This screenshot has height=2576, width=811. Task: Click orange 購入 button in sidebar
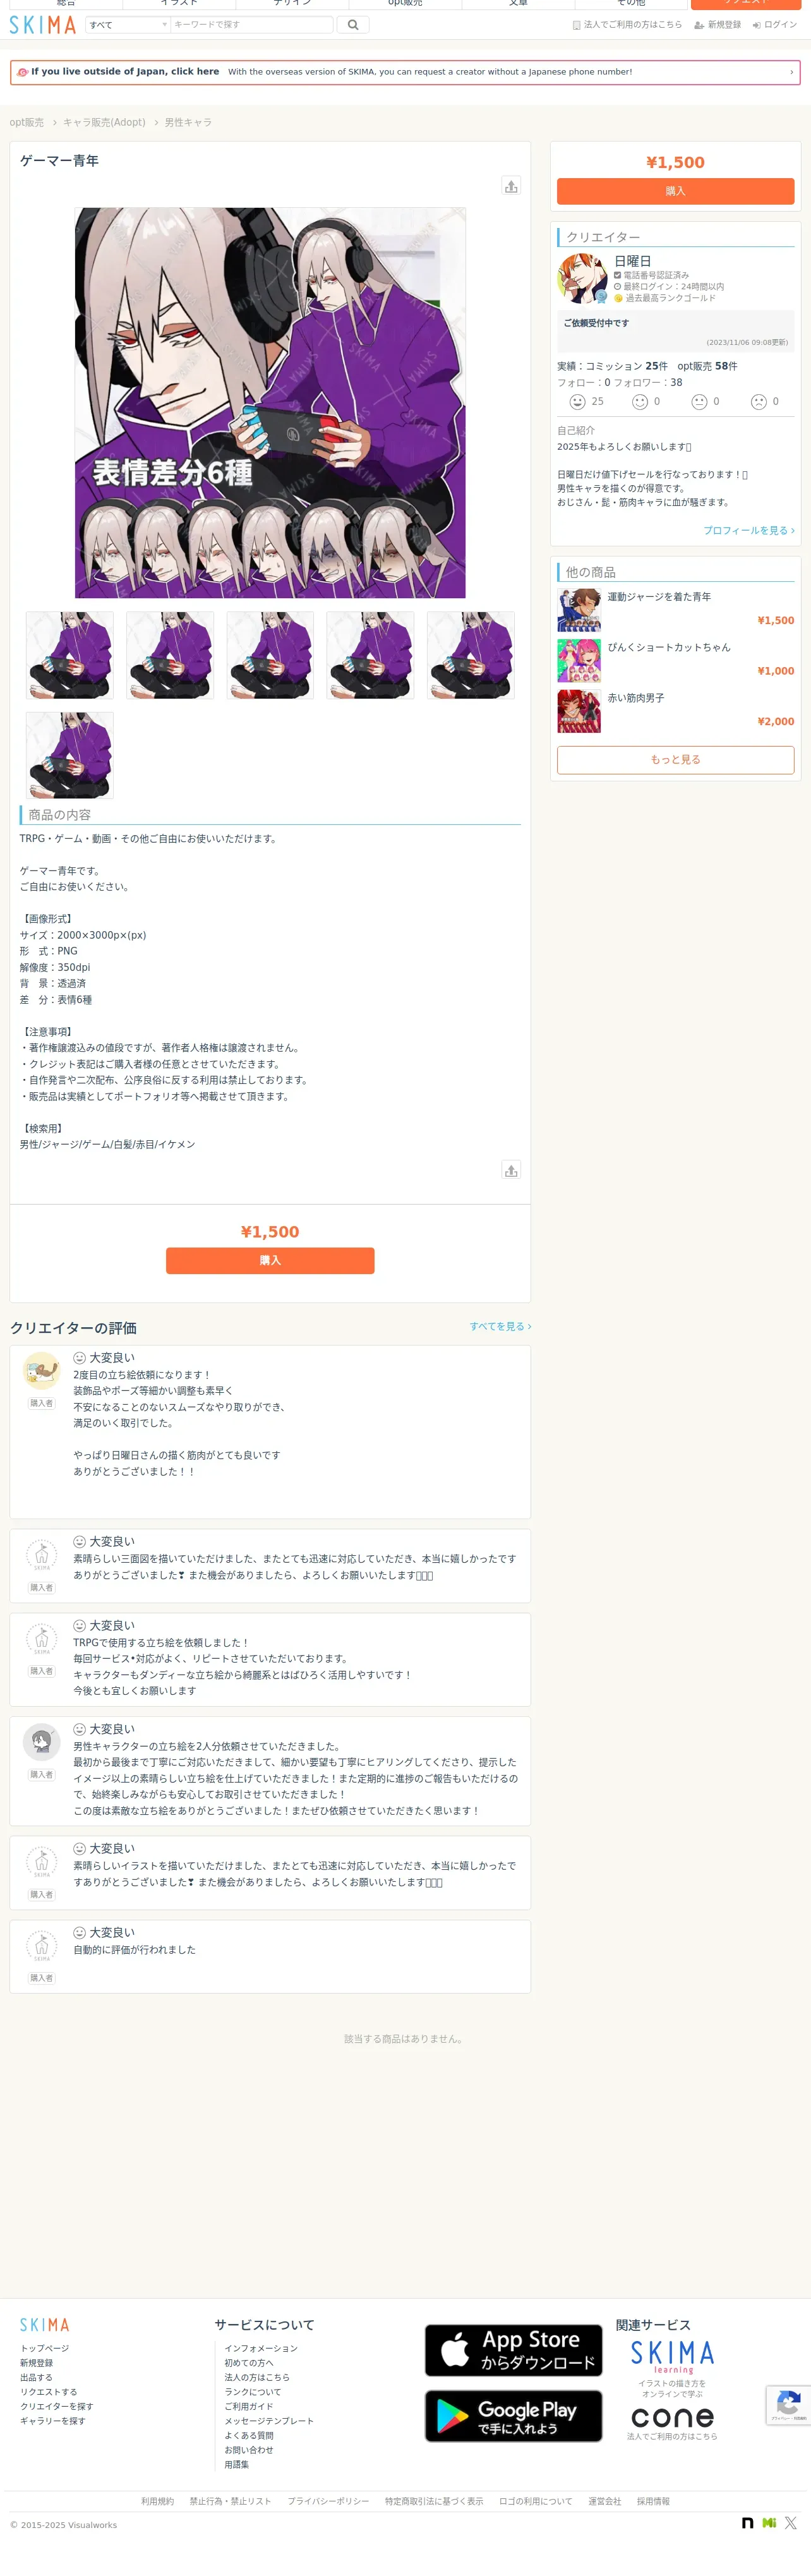(x=675, y=191)
